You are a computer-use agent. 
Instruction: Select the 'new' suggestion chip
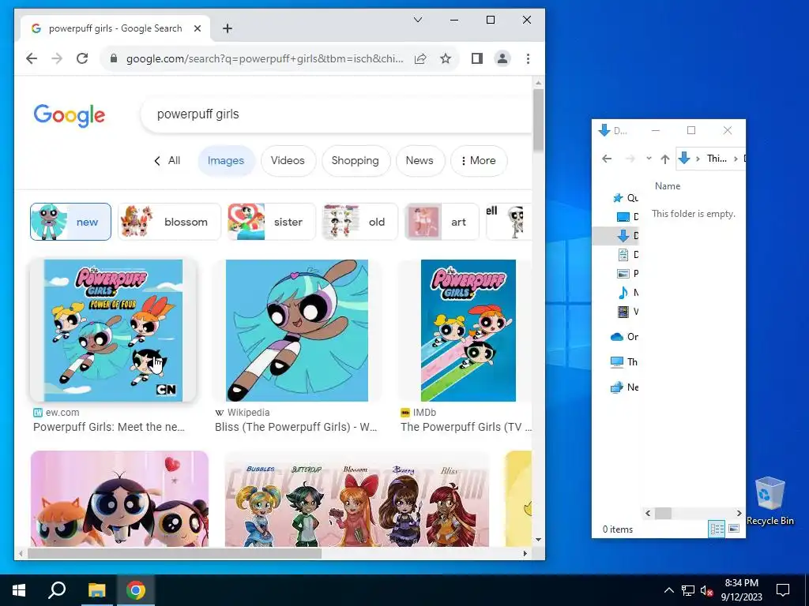pos(70,222)
